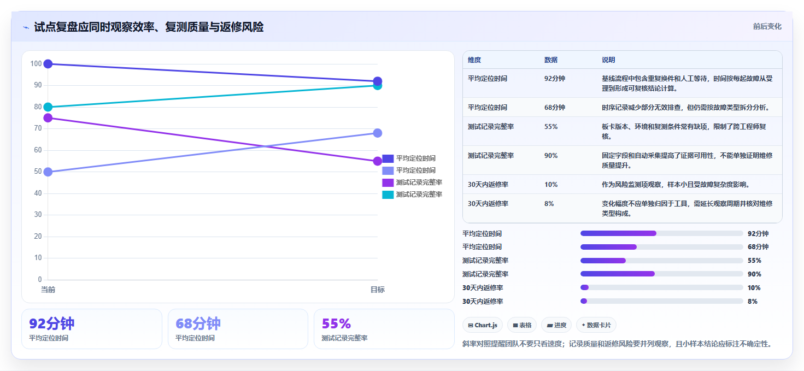Click the 10% progress bar
Screen dimensions: 804x371
pyautogui.click(x=661, y=287)
